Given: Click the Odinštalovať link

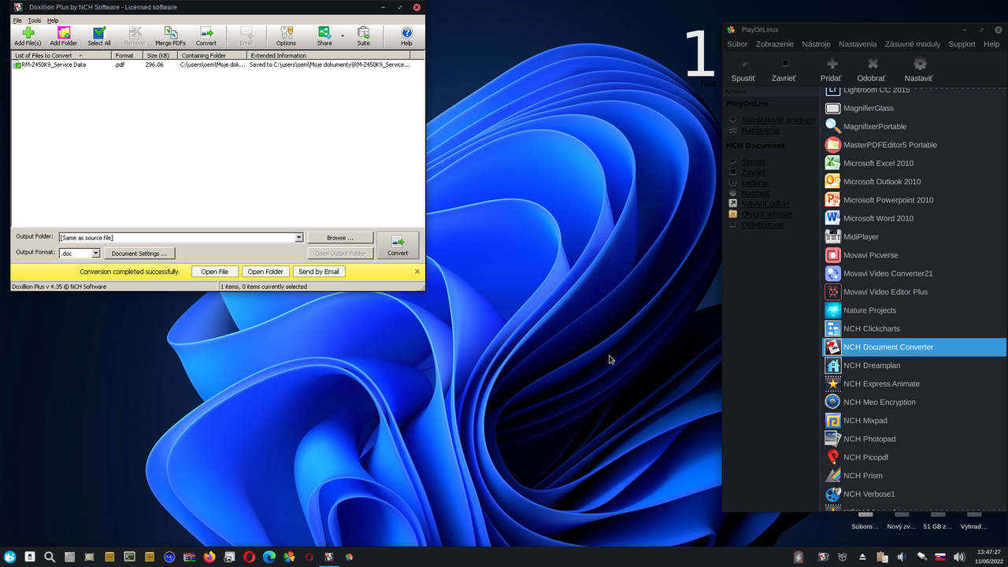Looking at the screenshot, I should click(762, 225).
